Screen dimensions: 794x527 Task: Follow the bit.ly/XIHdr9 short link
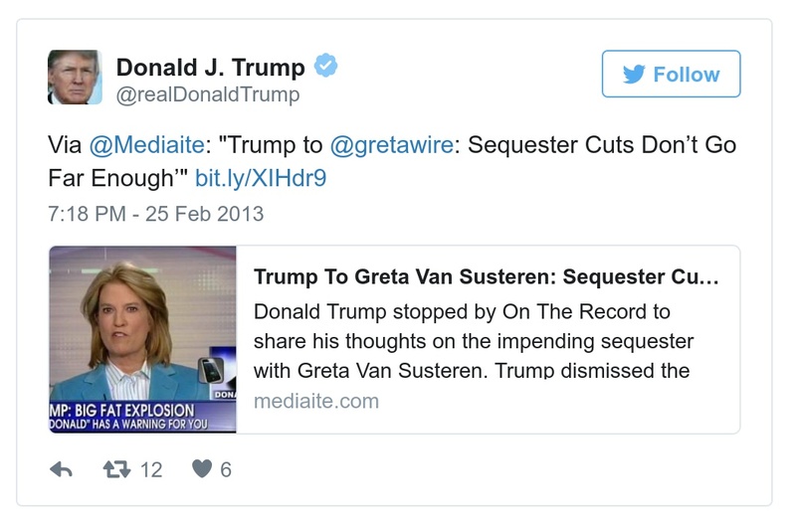pyautogui.click(x=261, y=179)
